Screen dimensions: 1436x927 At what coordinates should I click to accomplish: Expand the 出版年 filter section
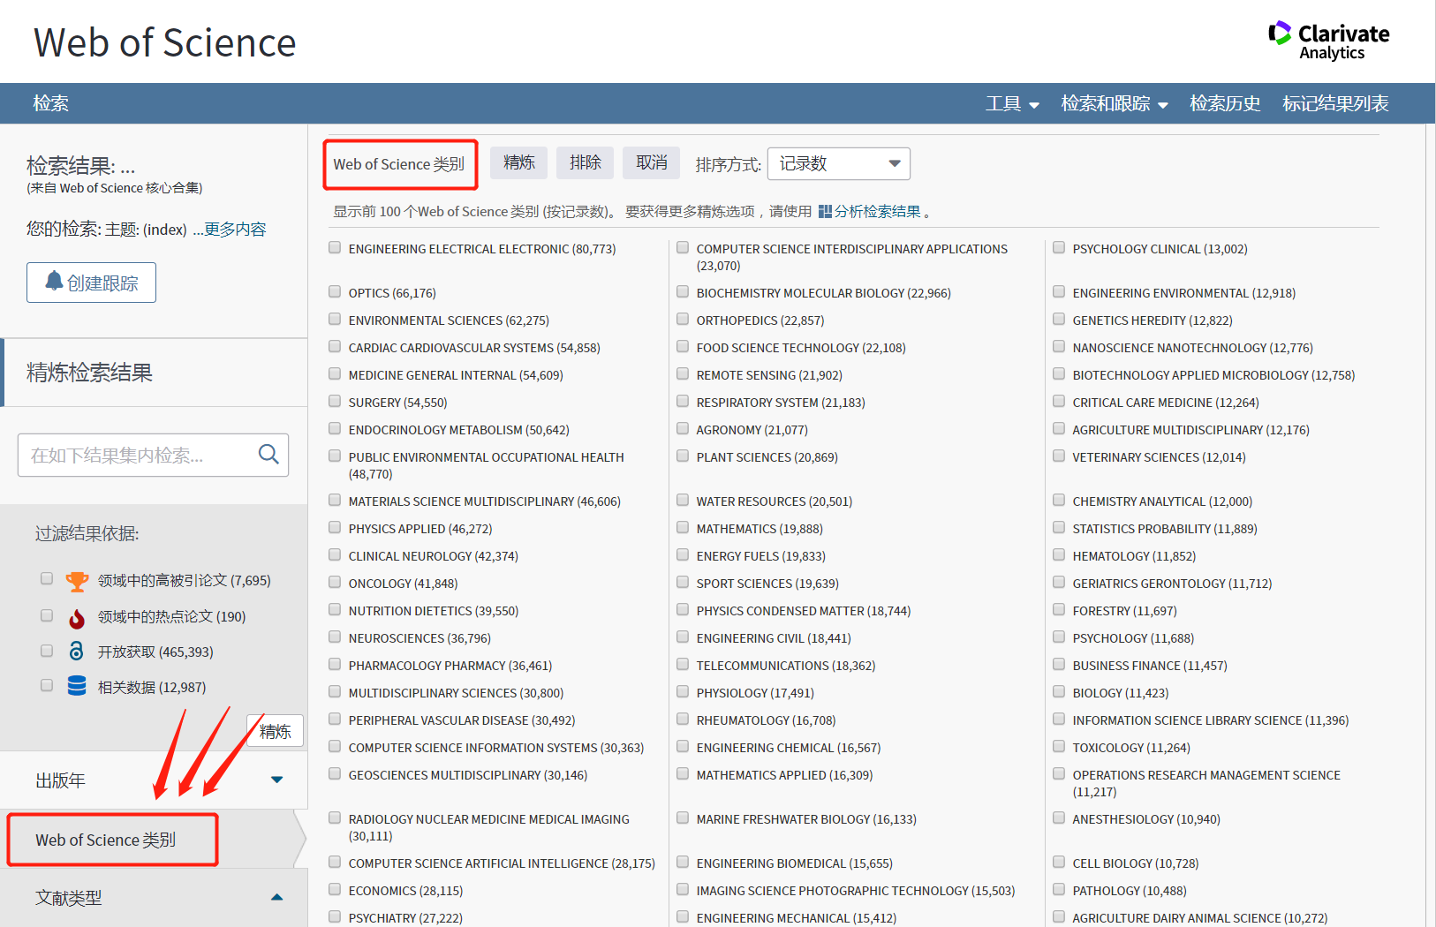[x=276, y=780]
